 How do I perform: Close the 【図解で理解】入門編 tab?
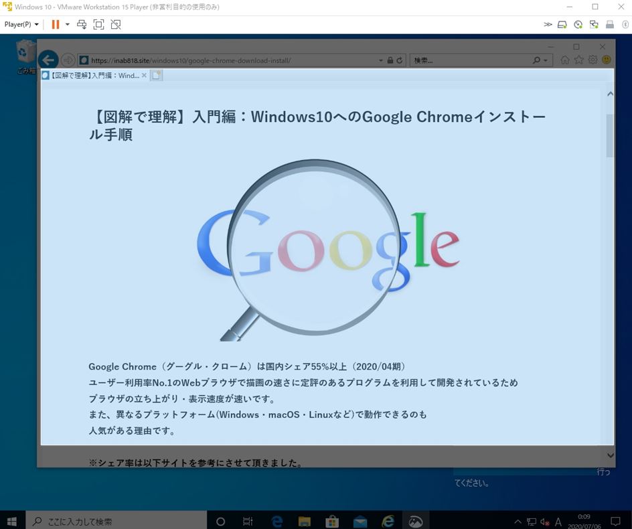tap(144, 76)
